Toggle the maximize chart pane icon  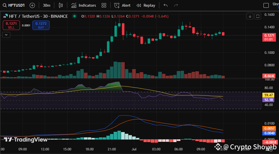pos(257,16)
